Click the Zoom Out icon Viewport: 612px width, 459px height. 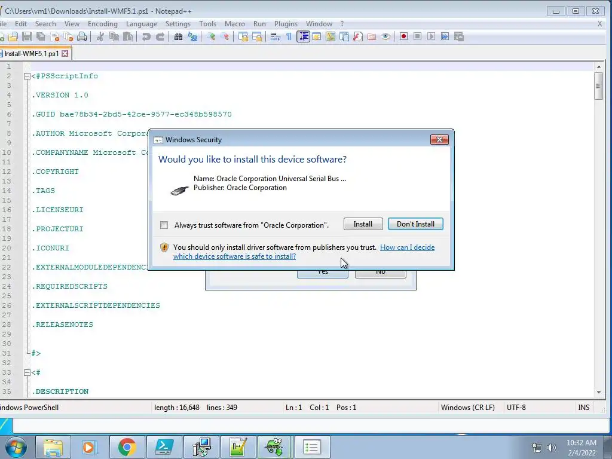tap(225, 36)
